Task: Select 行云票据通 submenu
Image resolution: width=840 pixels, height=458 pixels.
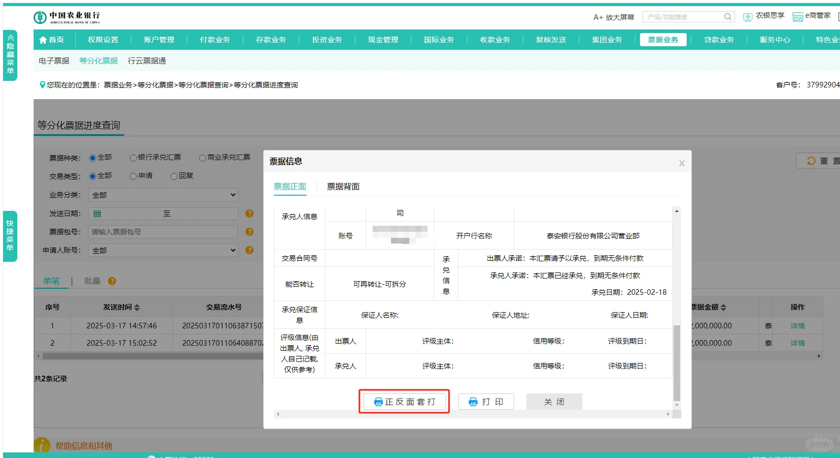Action: [147, 60]
